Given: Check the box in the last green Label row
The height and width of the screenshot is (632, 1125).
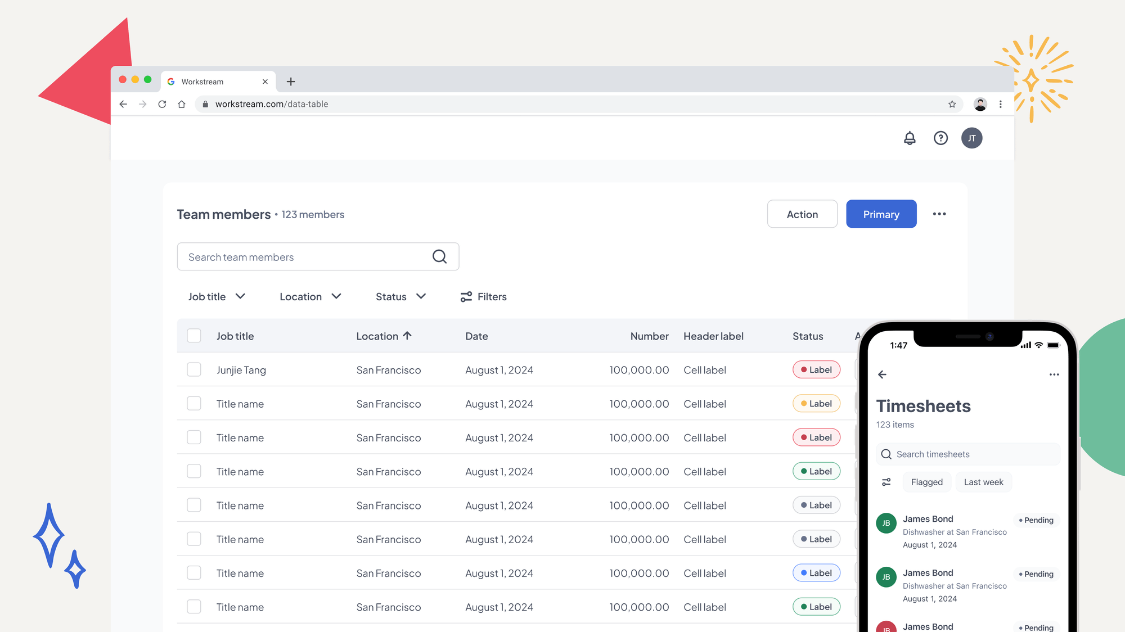Looking at the screenshot, I should tap(194, 607).
